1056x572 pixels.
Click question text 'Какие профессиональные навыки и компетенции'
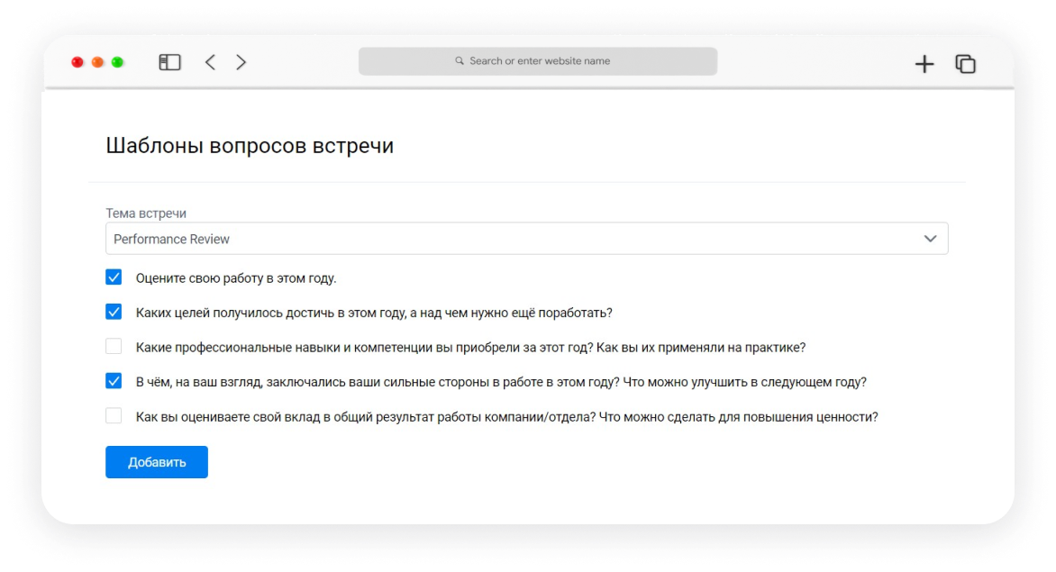(x=284, y=348)
